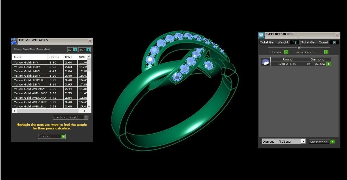Image resolution: width=347 pixels, height=180 pixels.
Task: Click the Metal Weights panel cone icon
Action: point(14,41)
